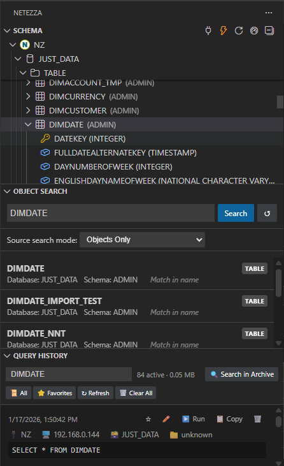The width and height of the screenshot is (284, 466).
Task: Click the lightning bolt icon in Schema header
Action: pos(224,31)
